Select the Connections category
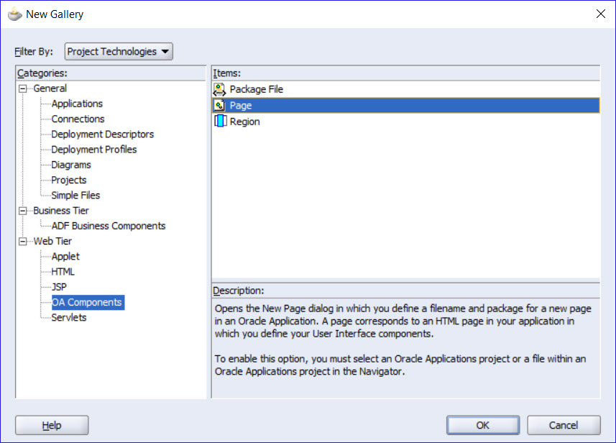The image size is (616, 443). [x=78, y=119]
